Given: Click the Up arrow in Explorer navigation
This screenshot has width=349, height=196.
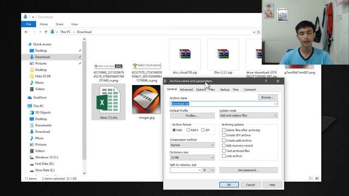Looking at the screenshot, I should coord(46,32).
